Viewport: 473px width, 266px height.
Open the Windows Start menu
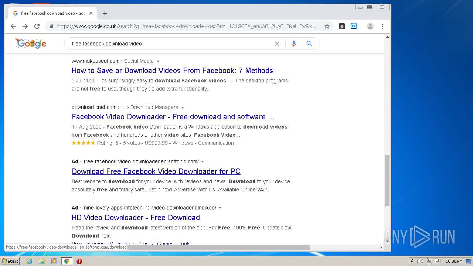pos(10,261)
